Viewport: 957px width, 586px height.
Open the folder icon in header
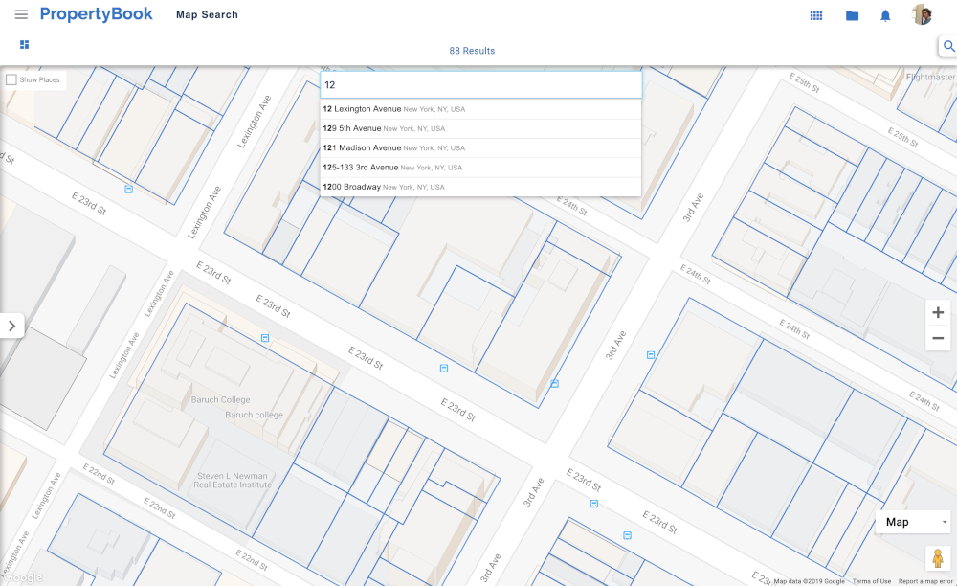click(852, 16)
